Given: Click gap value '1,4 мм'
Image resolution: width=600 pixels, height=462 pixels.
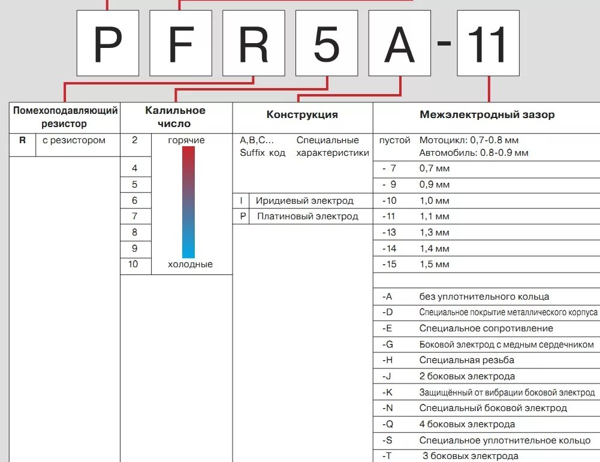Looking at the screenshot, I should [435, 249].
